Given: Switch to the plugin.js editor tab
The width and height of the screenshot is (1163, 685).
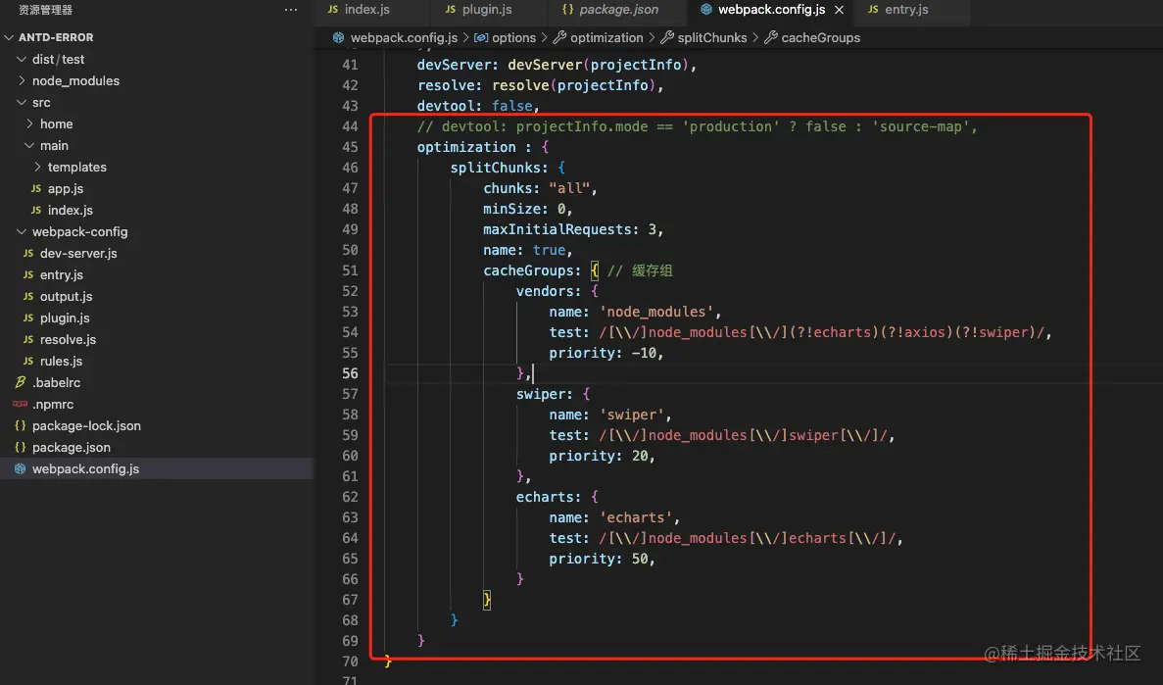Looking at the screenshot, I should [x=487, y=10].
